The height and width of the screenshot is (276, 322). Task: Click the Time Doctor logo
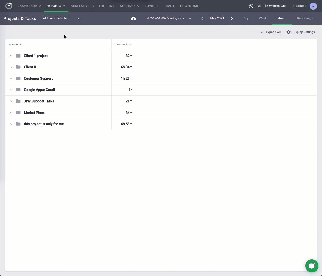[x=9, y=6]
